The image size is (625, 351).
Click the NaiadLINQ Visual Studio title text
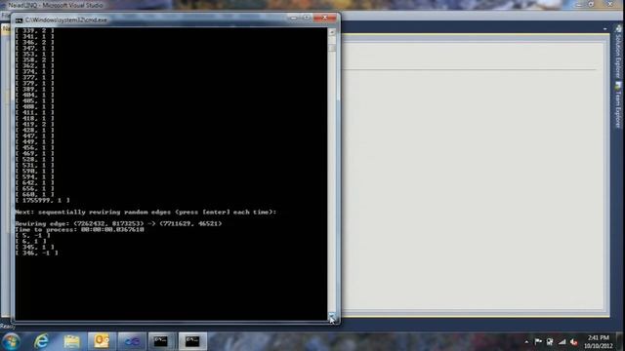(56, 5)
